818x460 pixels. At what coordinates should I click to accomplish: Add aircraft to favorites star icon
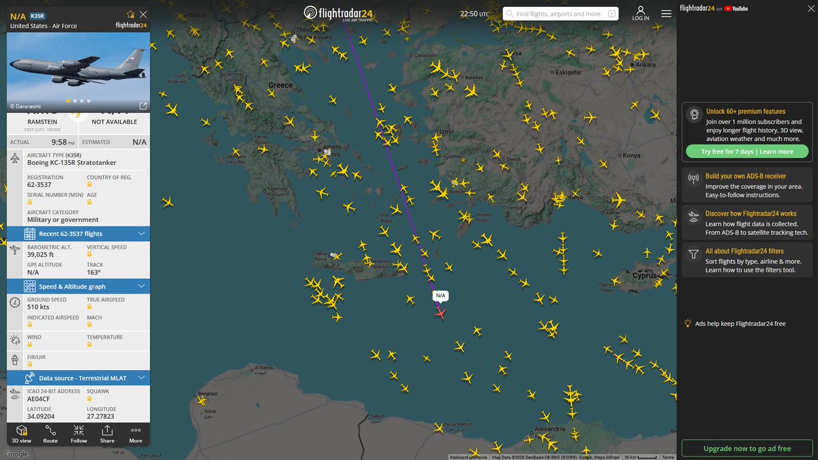(130, 14)
